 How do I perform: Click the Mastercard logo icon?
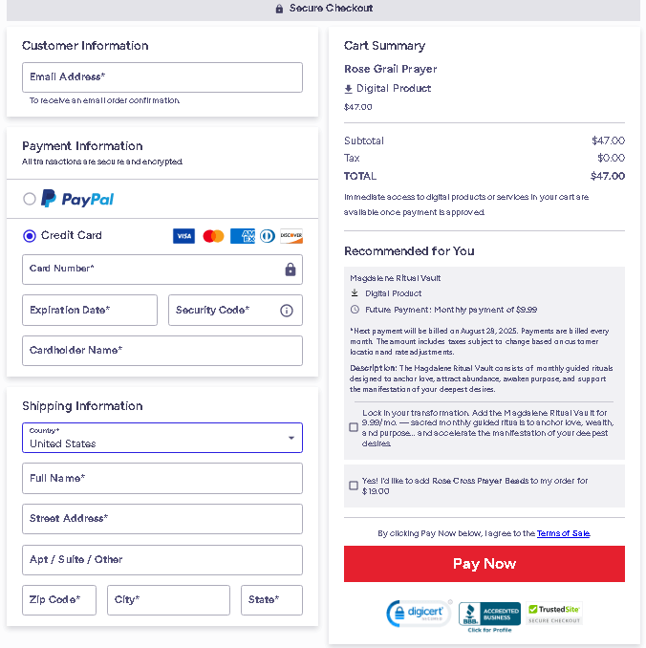213,236
